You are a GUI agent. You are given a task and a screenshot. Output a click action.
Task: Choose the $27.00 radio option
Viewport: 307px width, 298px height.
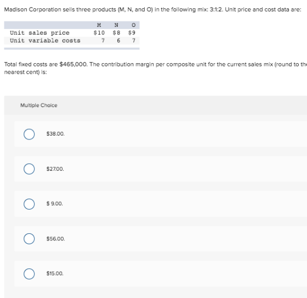(29, 169)
